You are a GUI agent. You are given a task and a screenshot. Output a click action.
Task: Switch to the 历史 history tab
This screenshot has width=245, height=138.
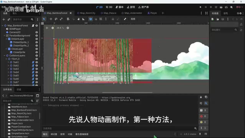(x=19, y=89)
